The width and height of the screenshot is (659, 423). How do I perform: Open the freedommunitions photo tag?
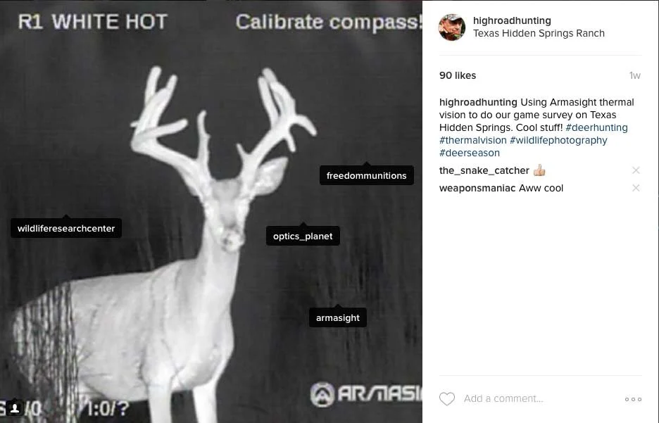click(x=367, y=175)
